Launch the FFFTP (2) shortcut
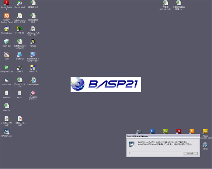Image resolution: width=212 pixels, height=169 pixels. (x=20, y=29)
